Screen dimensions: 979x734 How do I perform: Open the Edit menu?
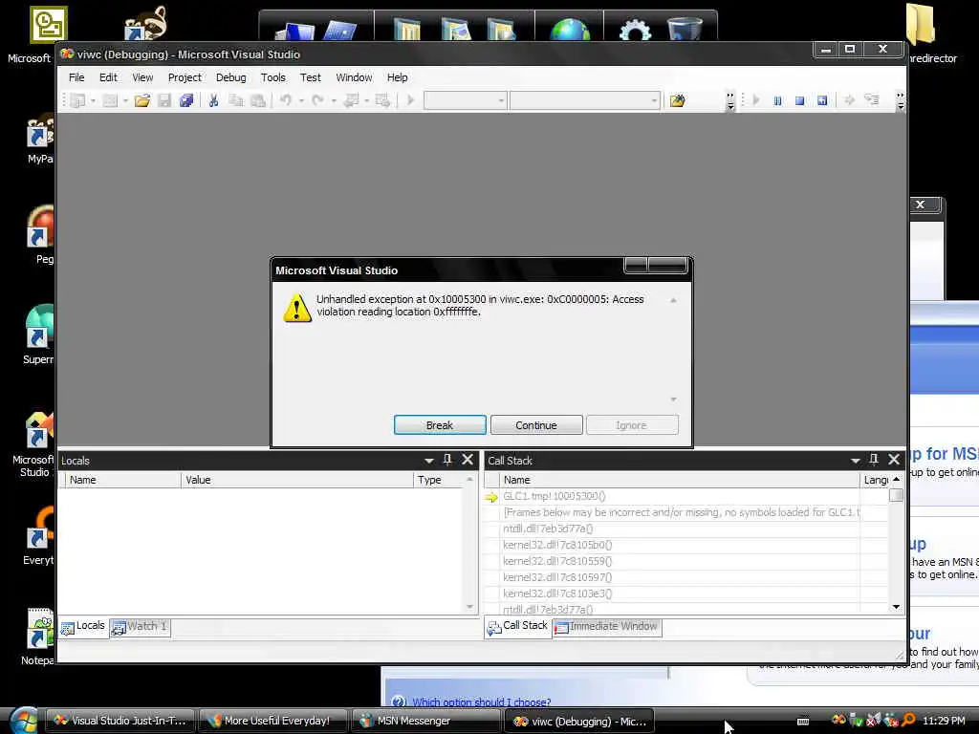pyautogui.click(x=108, y=77)
